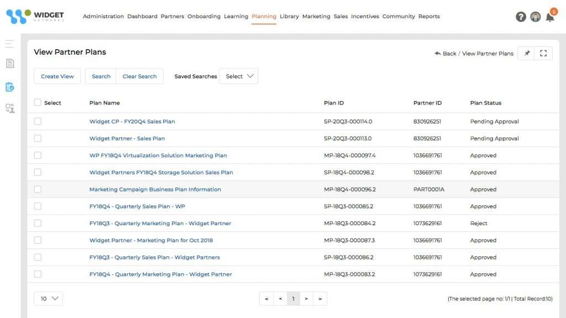This screenshot has width=566, height=318.
Task: Switch to the Incentives menu tab
Action: pos(365,17)
